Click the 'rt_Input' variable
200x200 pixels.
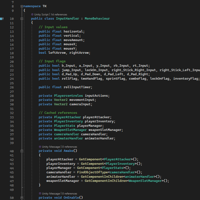click(x=140, y=66)
